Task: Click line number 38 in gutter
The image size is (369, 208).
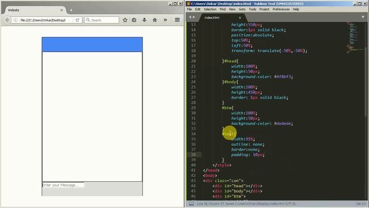Action: (x=193, y=155)
